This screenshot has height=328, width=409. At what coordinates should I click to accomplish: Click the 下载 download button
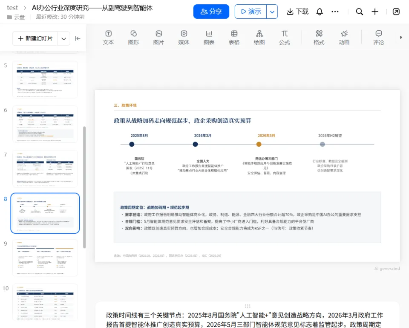click(x=298, y=12)
